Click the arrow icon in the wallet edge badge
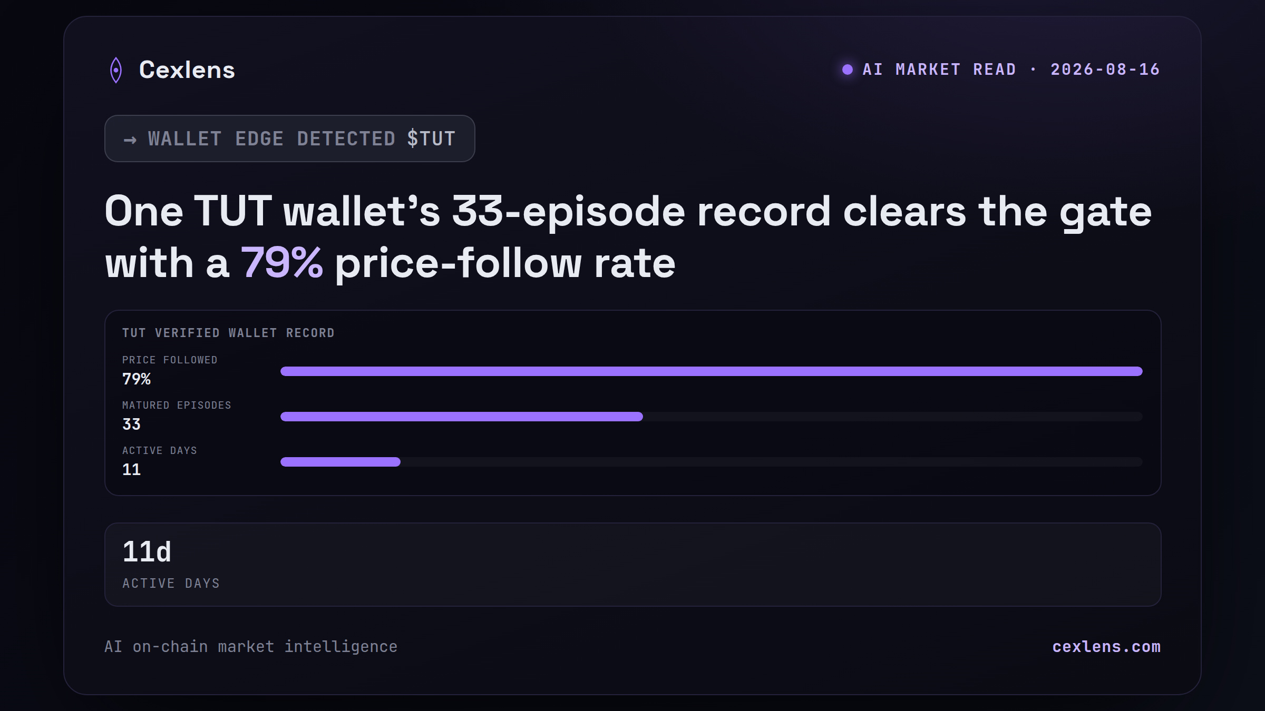Viewport: 1265px width, 711px height. point(130,140)
